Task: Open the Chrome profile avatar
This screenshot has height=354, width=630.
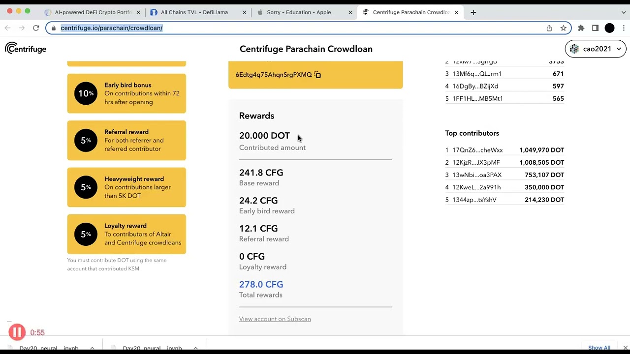Action: point(609,28)
